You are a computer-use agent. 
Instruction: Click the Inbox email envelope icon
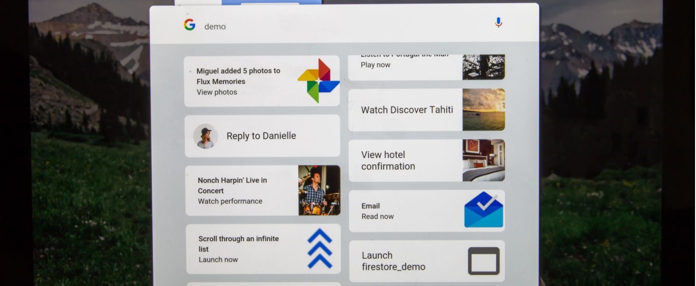point(483,210)
